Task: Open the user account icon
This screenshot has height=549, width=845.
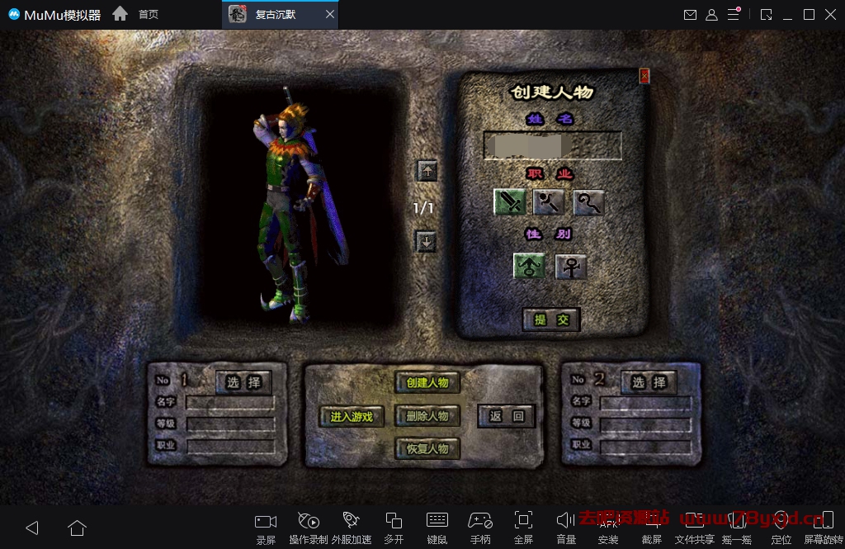Action: click(711, 15)
